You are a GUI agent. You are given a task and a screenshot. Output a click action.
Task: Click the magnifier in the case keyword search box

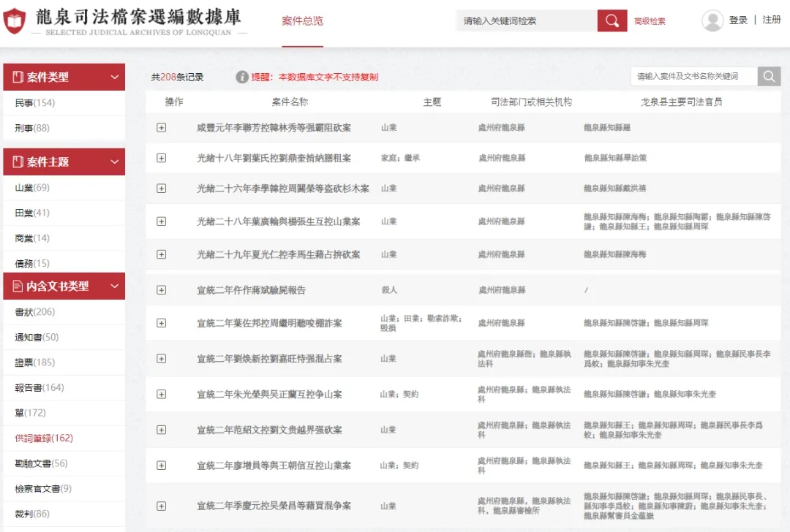point(769,75)
